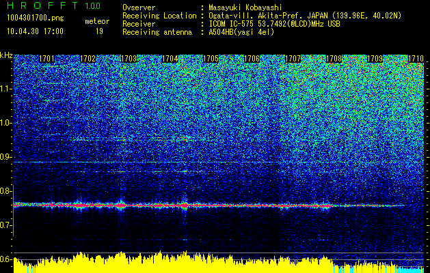
Task: Click the 1710 time marker
Action: pyautogui.click(x=416, y=59)
